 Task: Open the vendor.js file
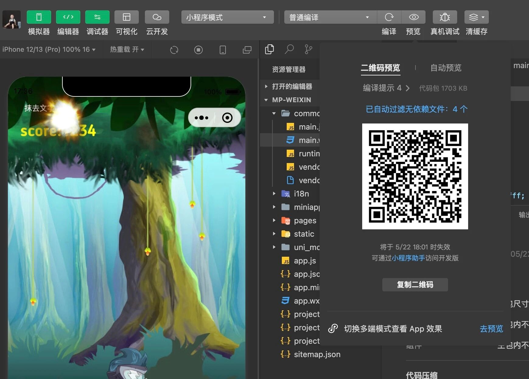[x=290, y=167]
